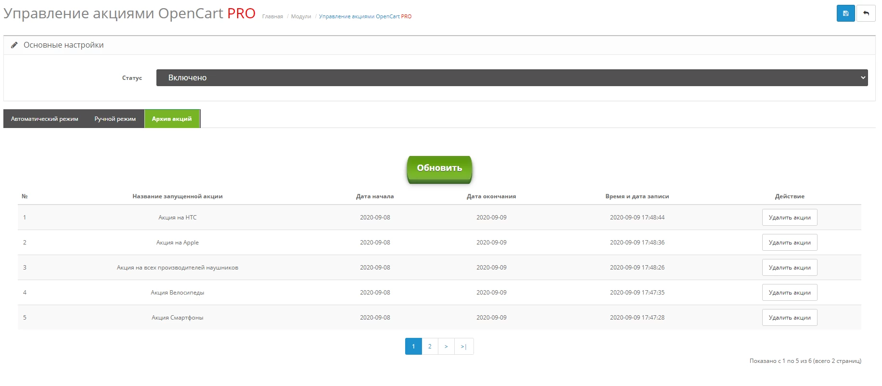Select the Акция на Apple name cell
The height and width of the screenshot is (386, 882).
[178, 243]
